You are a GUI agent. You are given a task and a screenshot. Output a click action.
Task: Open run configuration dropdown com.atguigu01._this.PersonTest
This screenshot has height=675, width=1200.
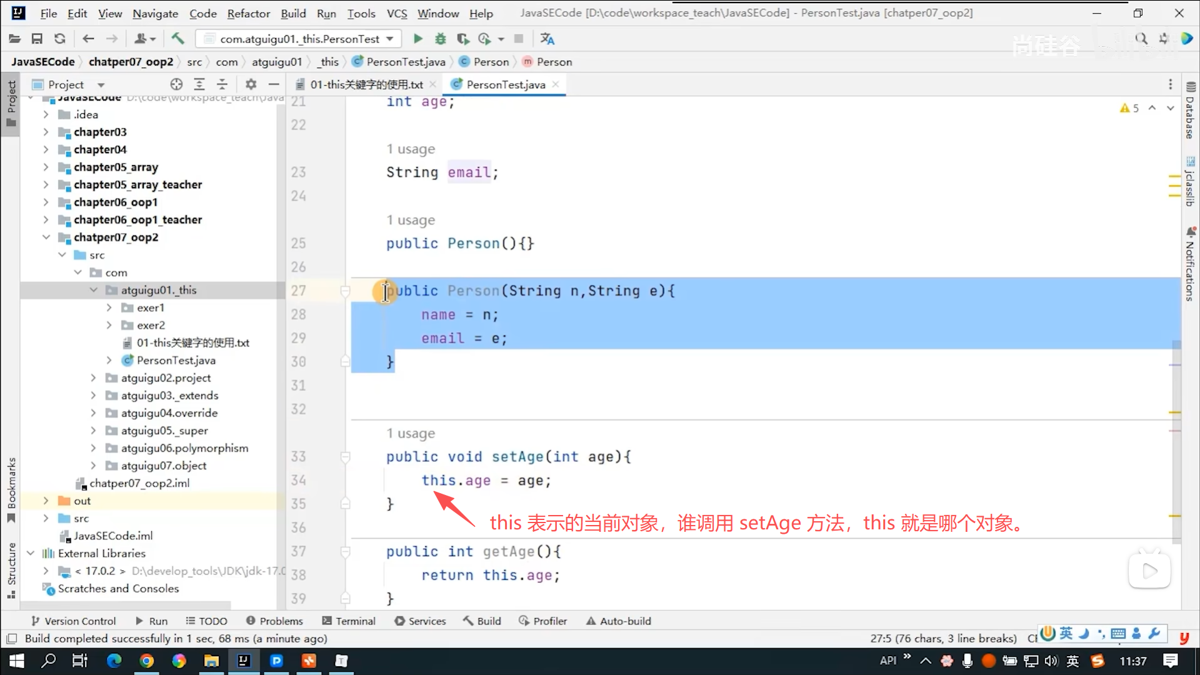click(x=299, y=39)
